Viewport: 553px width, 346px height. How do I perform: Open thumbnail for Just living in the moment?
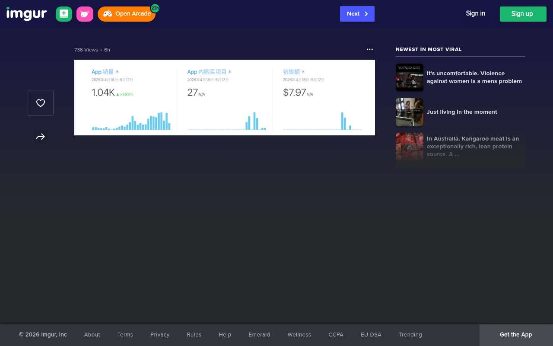410,112
